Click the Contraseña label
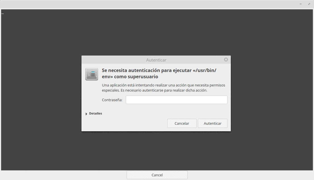This screenshot has width=314, height=180. [x=112, y=100]
